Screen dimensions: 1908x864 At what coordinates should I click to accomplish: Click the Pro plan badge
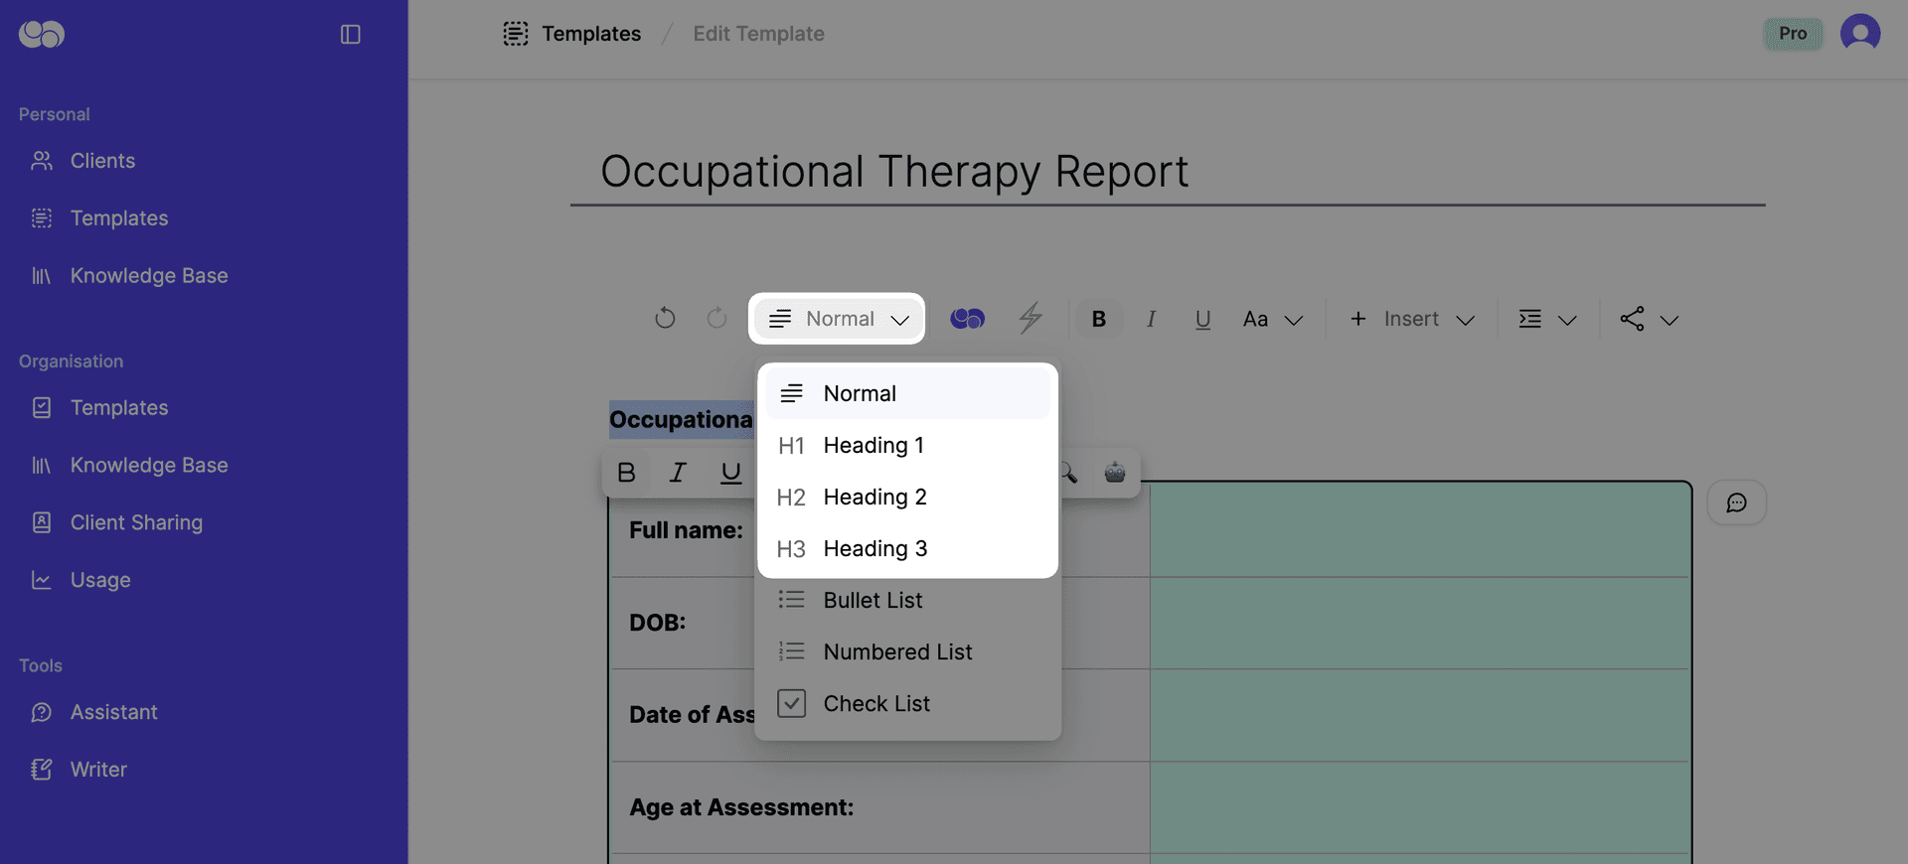1793,34
